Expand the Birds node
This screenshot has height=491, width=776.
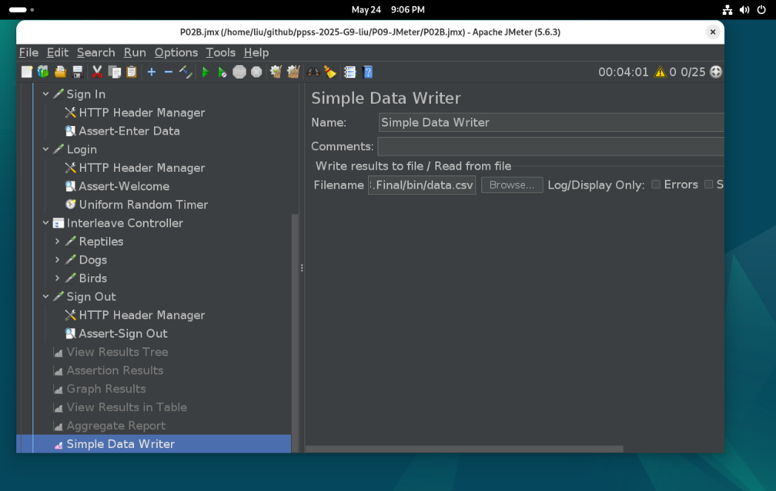pyautogui.click(x=58, y=278)
